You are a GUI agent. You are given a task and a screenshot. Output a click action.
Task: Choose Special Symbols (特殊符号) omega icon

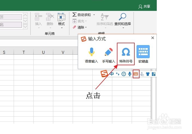pyautogui.click(x=126, y=54)
